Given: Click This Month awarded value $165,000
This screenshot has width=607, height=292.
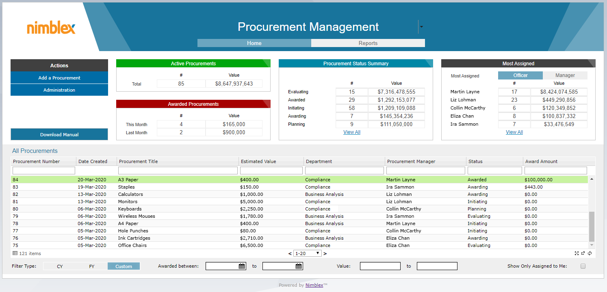Looking at the screenshot, I should click(x=234, y=124).
